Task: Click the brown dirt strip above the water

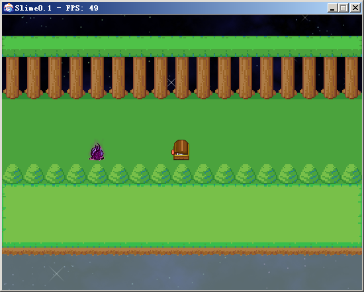Action: (x=182, y=252)
